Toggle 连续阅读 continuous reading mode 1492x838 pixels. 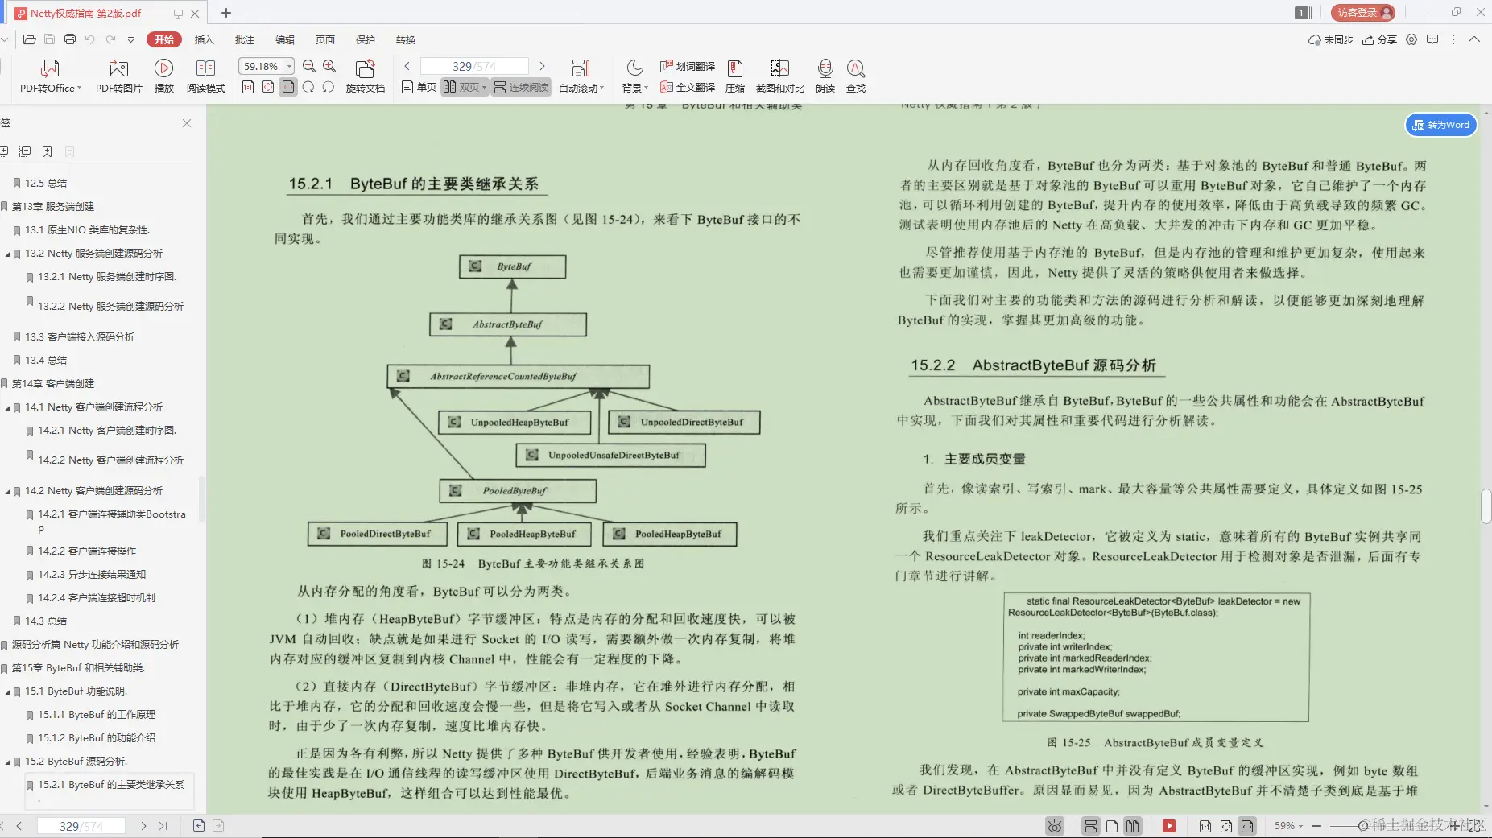pos(520,86)
